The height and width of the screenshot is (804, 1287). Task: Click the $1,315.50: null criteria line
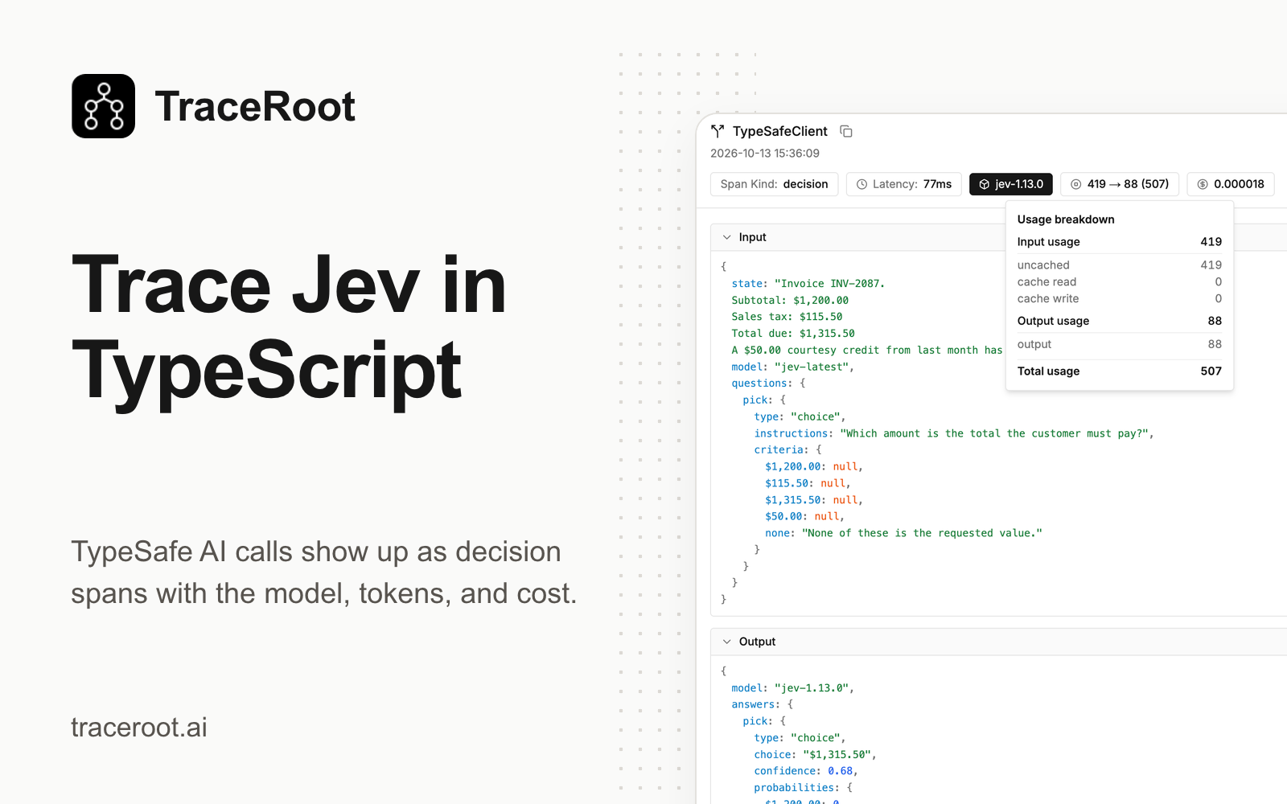coord(814,500)
